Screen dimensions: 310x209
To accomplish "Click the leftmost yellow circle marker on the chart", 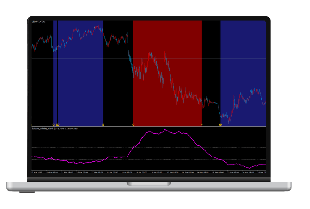I will pos(54,124).
